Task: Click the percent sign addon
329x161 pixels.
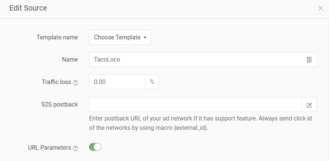Action: point(152,82)
